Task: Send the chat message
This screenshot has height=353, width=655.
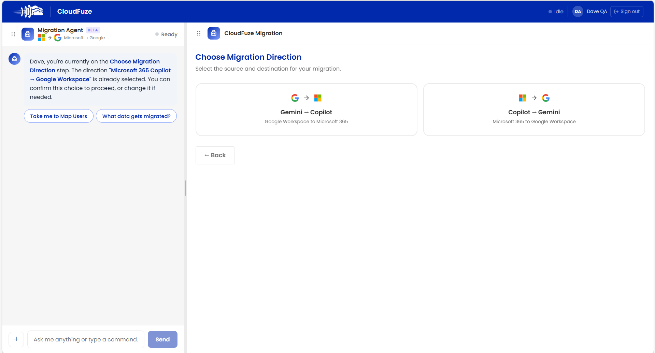Action: 162,339
